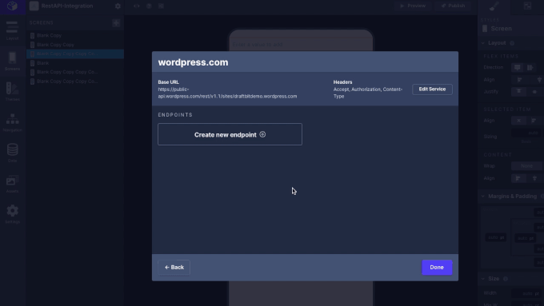Collapse the Margins & Padding section
This screenshot has height=306, width=544.
pos(483,197)
